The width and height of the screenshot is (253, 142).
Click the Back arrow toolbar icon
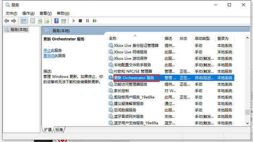click(7, 21)
